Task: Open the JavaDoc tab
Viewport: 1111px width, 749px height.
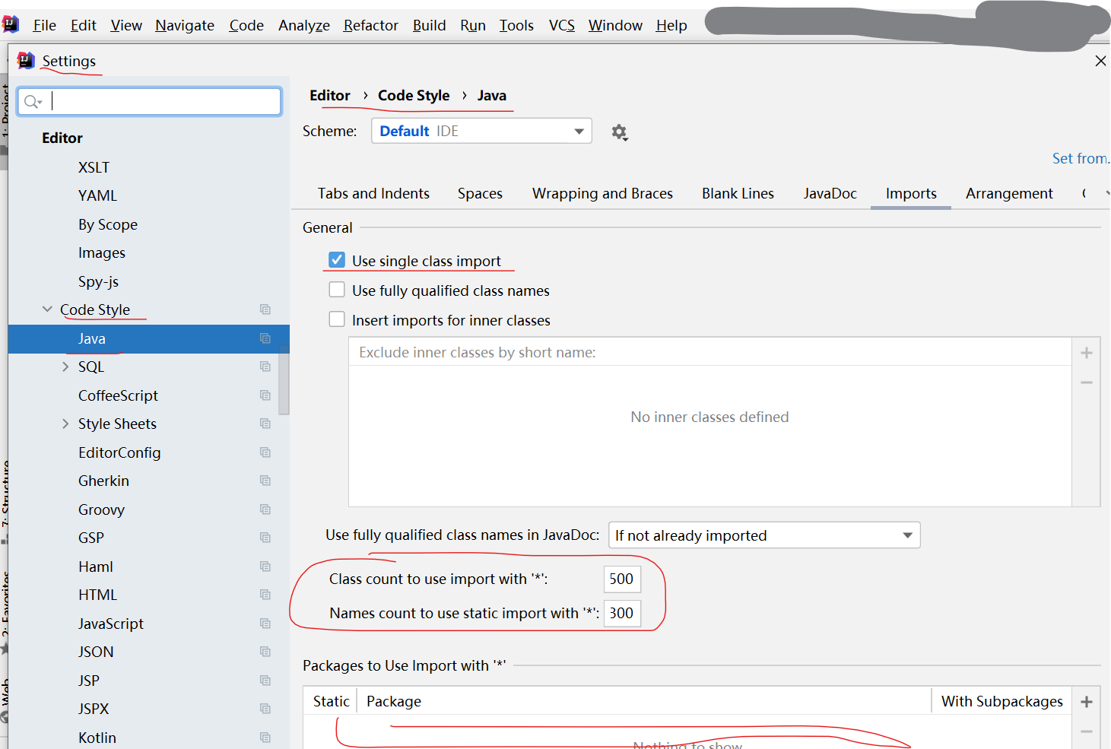Action: click(x=830, y=193)
